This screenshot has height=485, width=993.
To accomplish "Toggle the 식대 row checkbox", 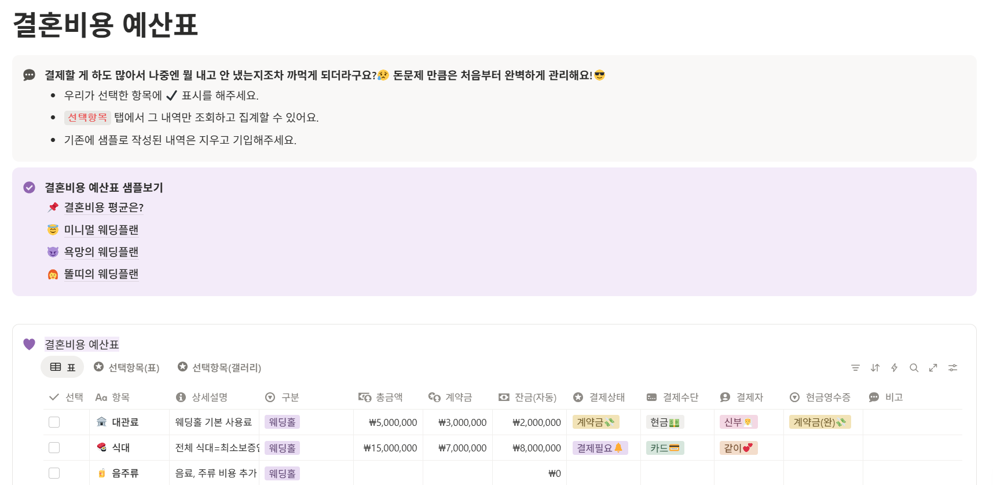I will click(54, 447).
